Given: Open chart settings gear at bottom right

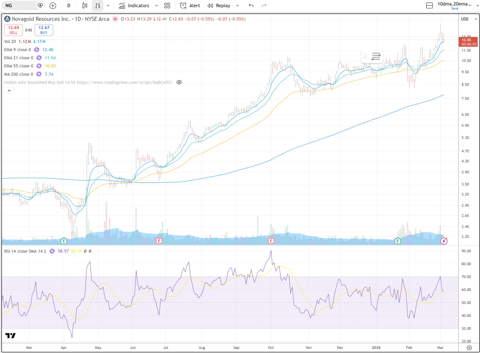Looking at the screenshot, I should coord(469,347).
